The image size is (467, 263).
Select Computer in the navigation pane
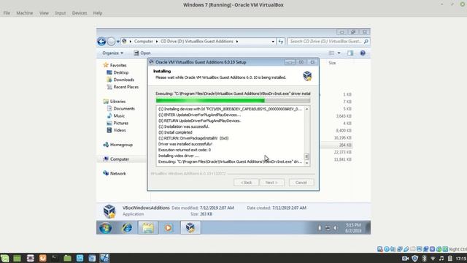(x=116, y=159)
